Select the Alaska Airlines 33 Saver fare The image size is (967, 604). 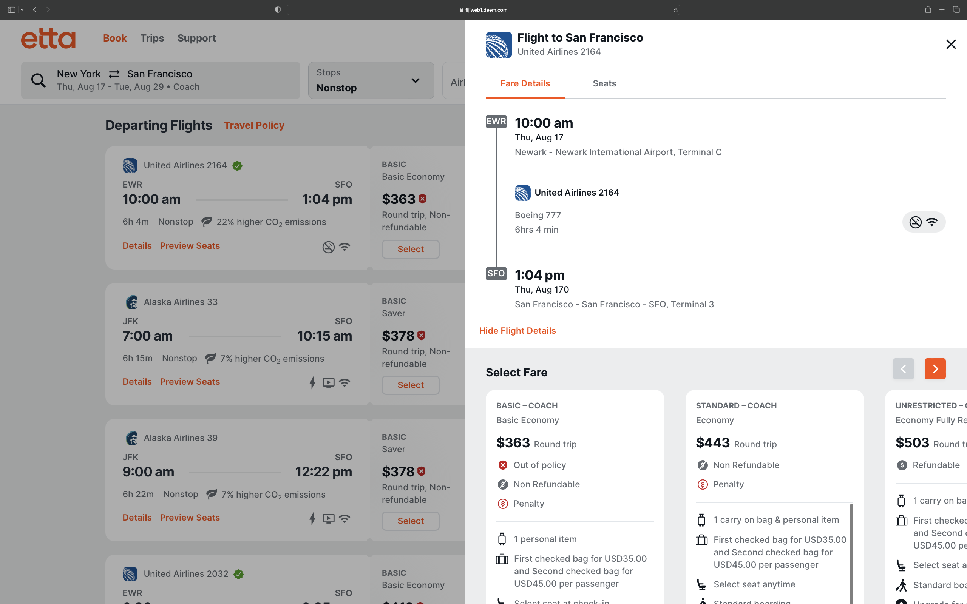tap(410, 385)
